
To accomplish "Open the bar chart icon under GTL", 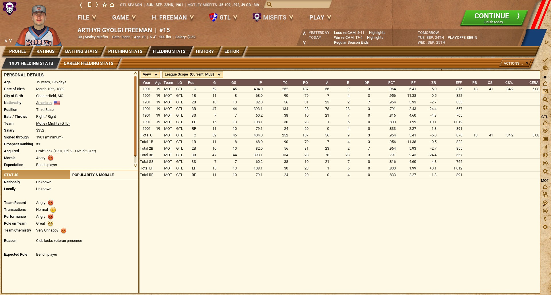I will click(x=545, y=147).
